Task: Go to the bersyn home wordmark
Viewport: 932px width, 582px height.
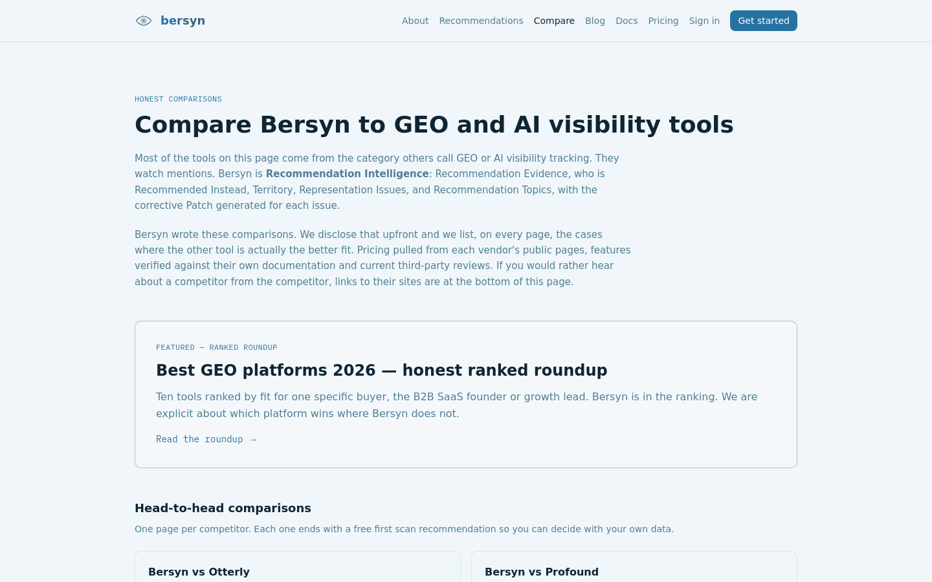Action: coord(183,21)
